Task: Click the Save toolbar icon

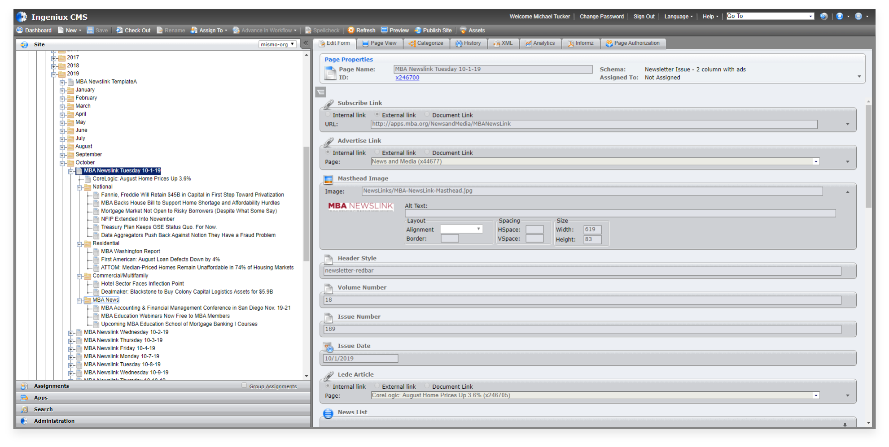Action: click(90, 30)
